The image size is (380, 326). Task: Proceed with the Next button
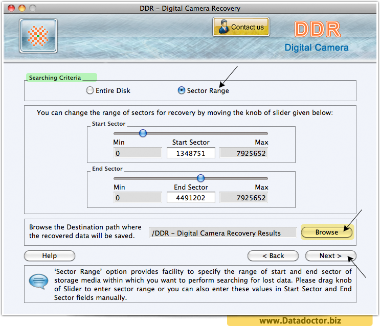pos(330,256)
